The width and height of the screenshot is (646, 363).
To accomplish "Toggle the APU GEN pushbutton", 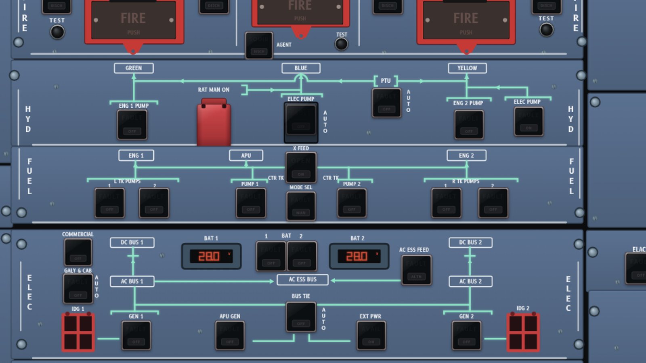I will point(230,335).
